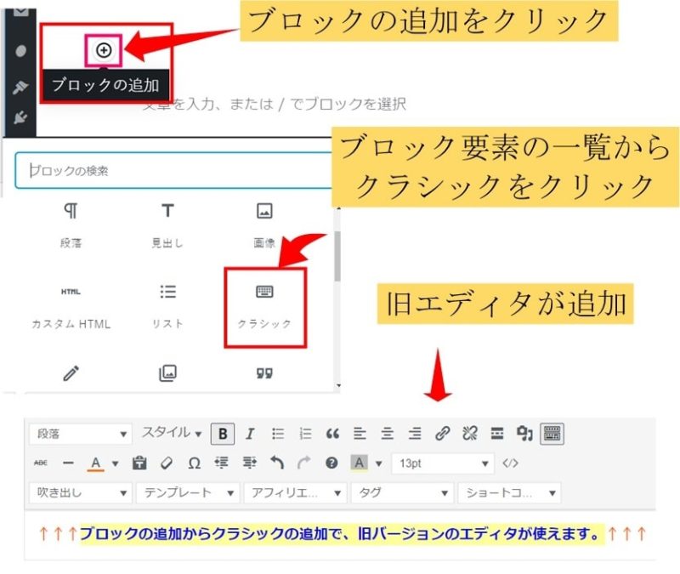Click the pin icon in the admin sidebar
Image resolution: width=680 pixels, height=574 pixels.
pyautogui.click(x=20, y=87)
